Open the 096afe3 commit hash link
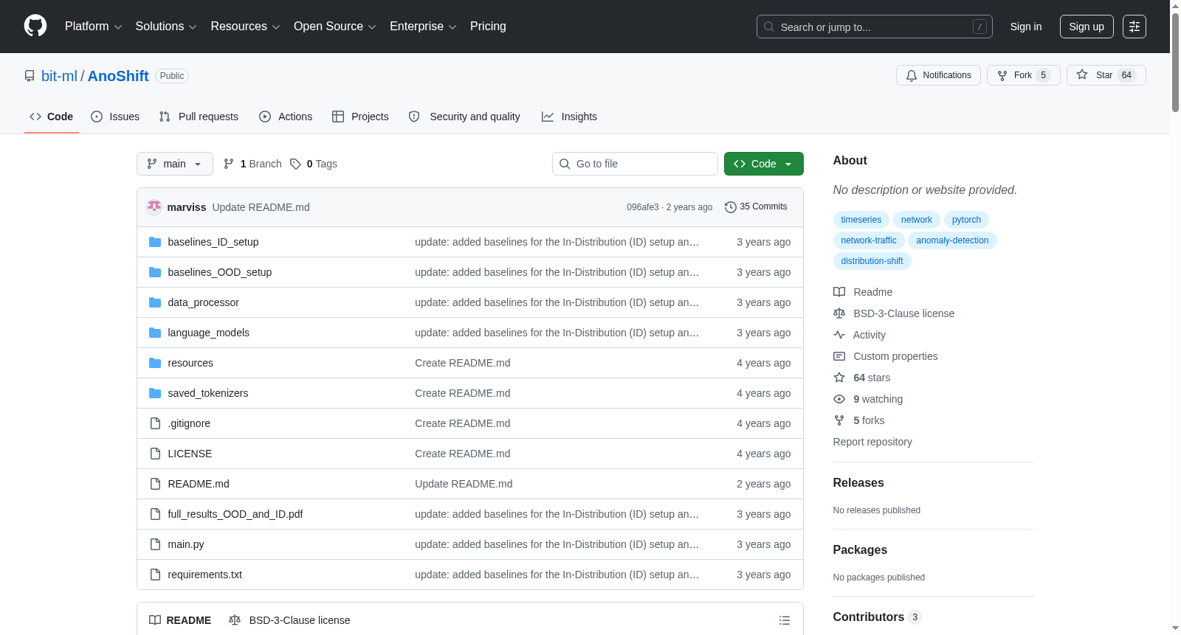Image resolution: width=1181 pixels, height=635 pixels. coord(643,207)
